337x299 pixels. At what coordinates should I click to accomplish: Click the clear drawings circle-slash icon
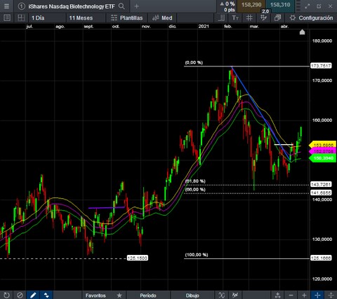[20, 295]
